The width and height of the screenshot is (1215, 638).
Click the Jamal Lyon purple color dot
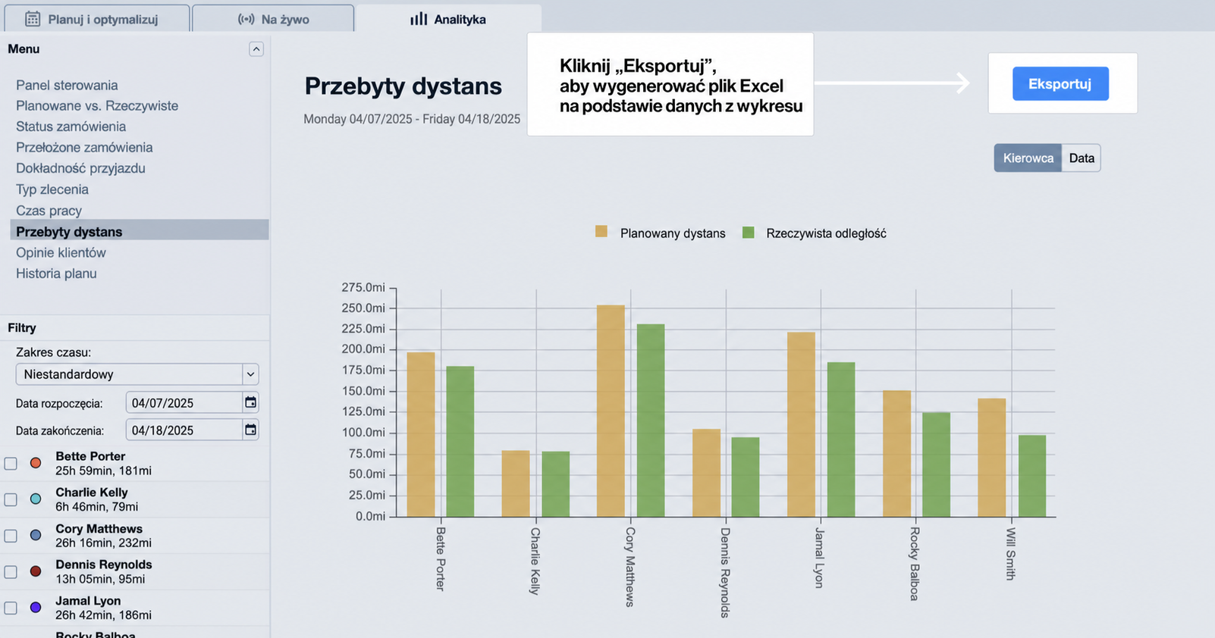click(x=36, y=608)
